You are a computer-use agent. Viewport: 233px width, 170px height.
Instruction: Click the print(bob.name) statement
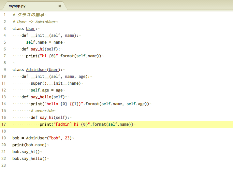tap(29, 145)
